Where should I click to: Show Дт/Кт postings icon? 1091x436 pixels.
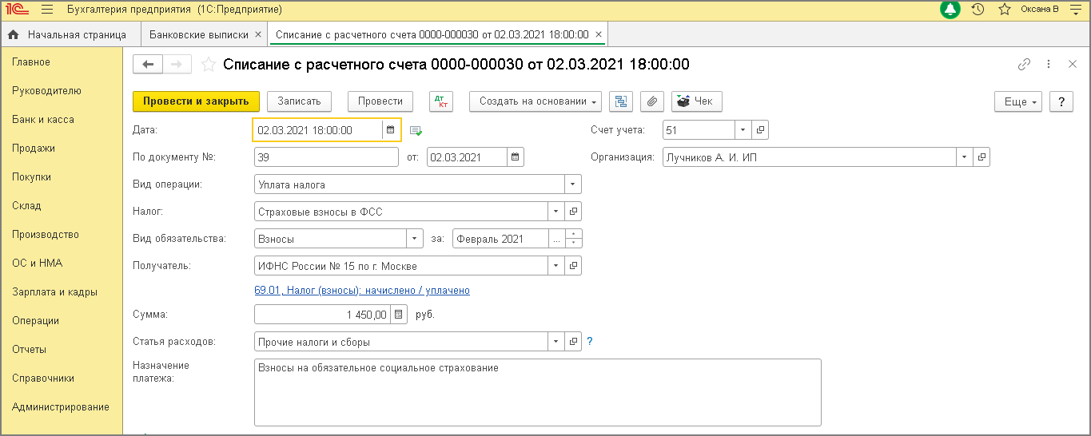(x=441, y=101)
